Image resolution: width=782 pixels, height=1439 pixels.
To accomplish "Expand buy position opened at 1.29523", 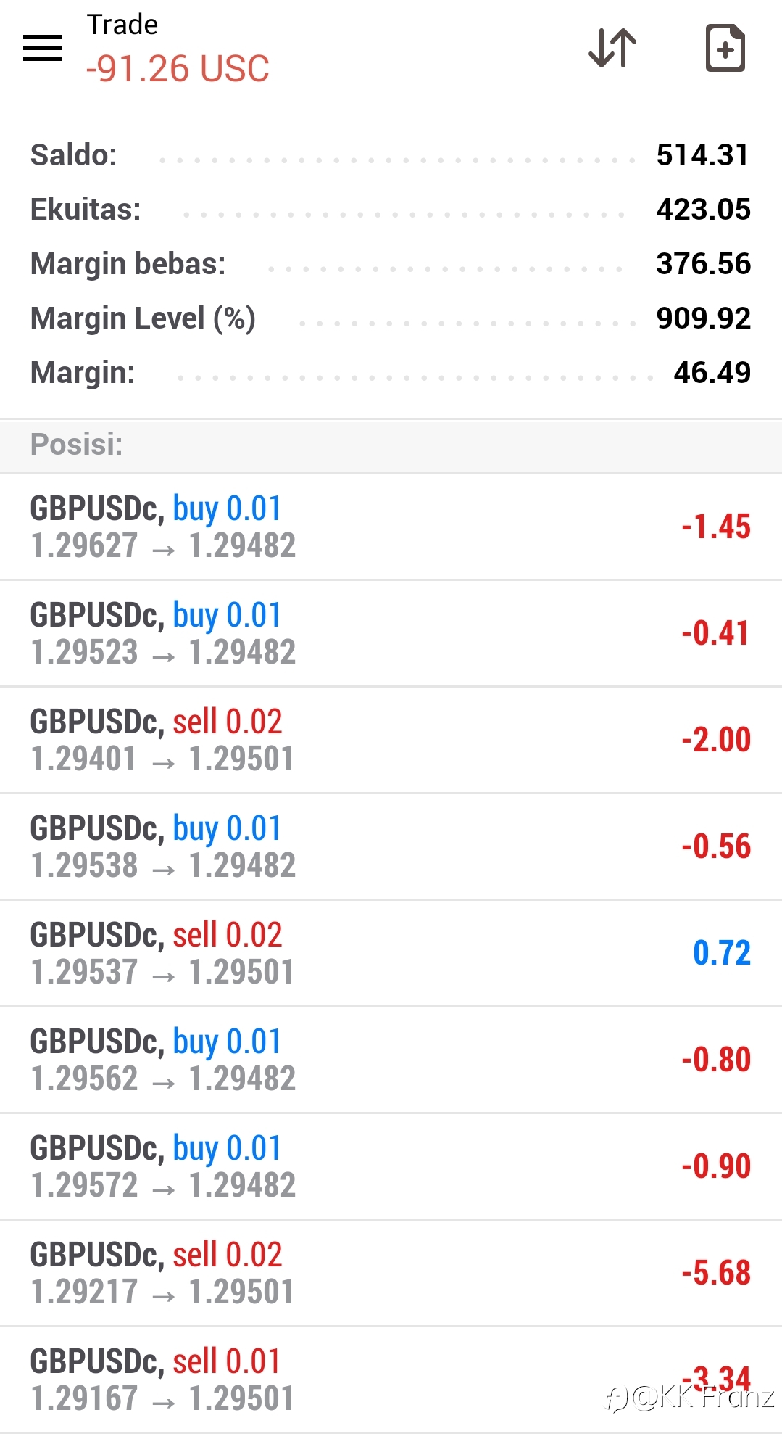I will 391,634.
